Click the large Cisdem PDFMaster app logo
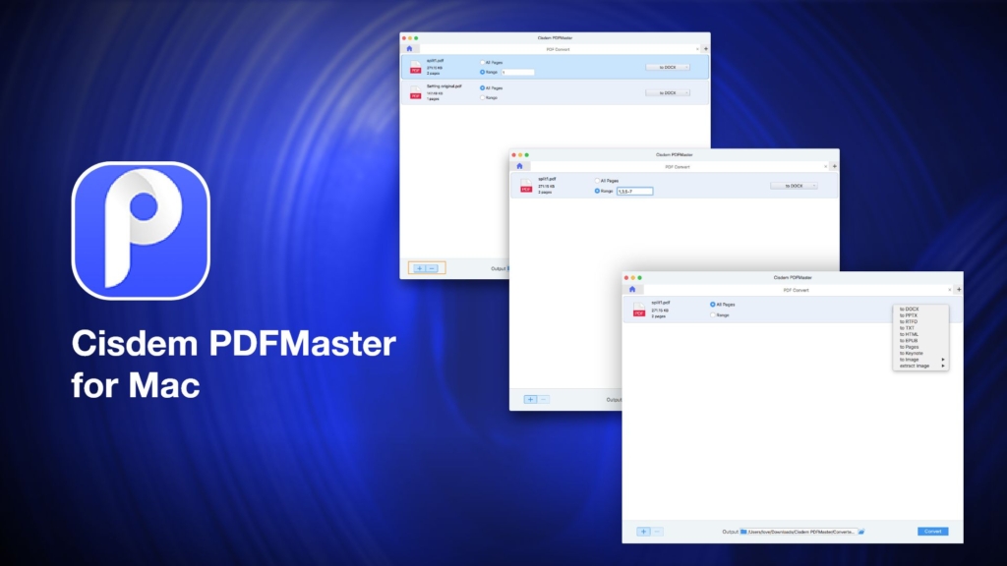Image resolution: width=1007 pixels, height=566 pixels. point(141,230)
